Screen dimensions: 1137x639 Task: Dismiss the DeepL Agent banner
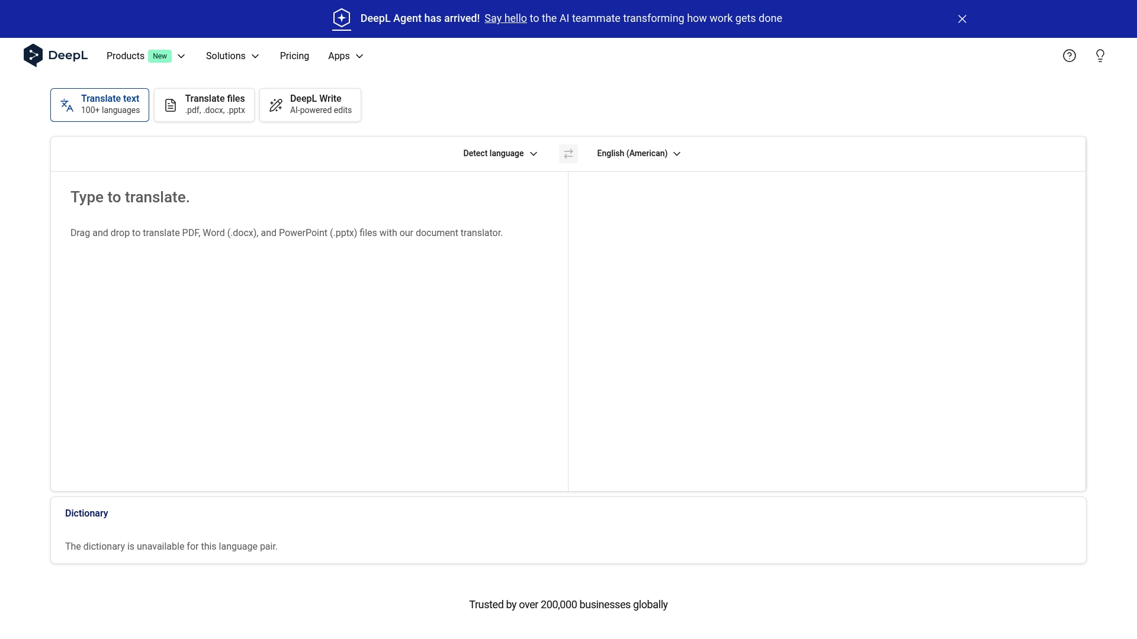(962, 18)
